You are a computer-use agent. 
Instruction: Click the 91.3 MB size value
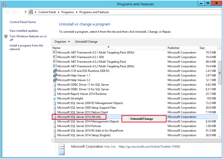pyautogui.click(x=211, y=130)
